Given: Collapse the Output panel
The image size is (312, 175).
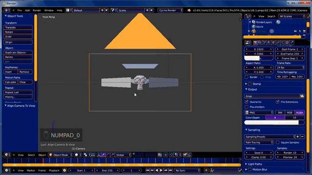Looking at the screenshot, I should [x=253, y=89].
